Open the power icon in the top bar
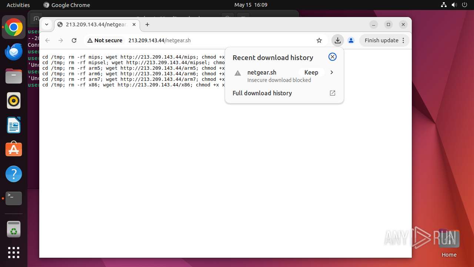This screenshot has height=267, width=474. (x=465, y=5)
